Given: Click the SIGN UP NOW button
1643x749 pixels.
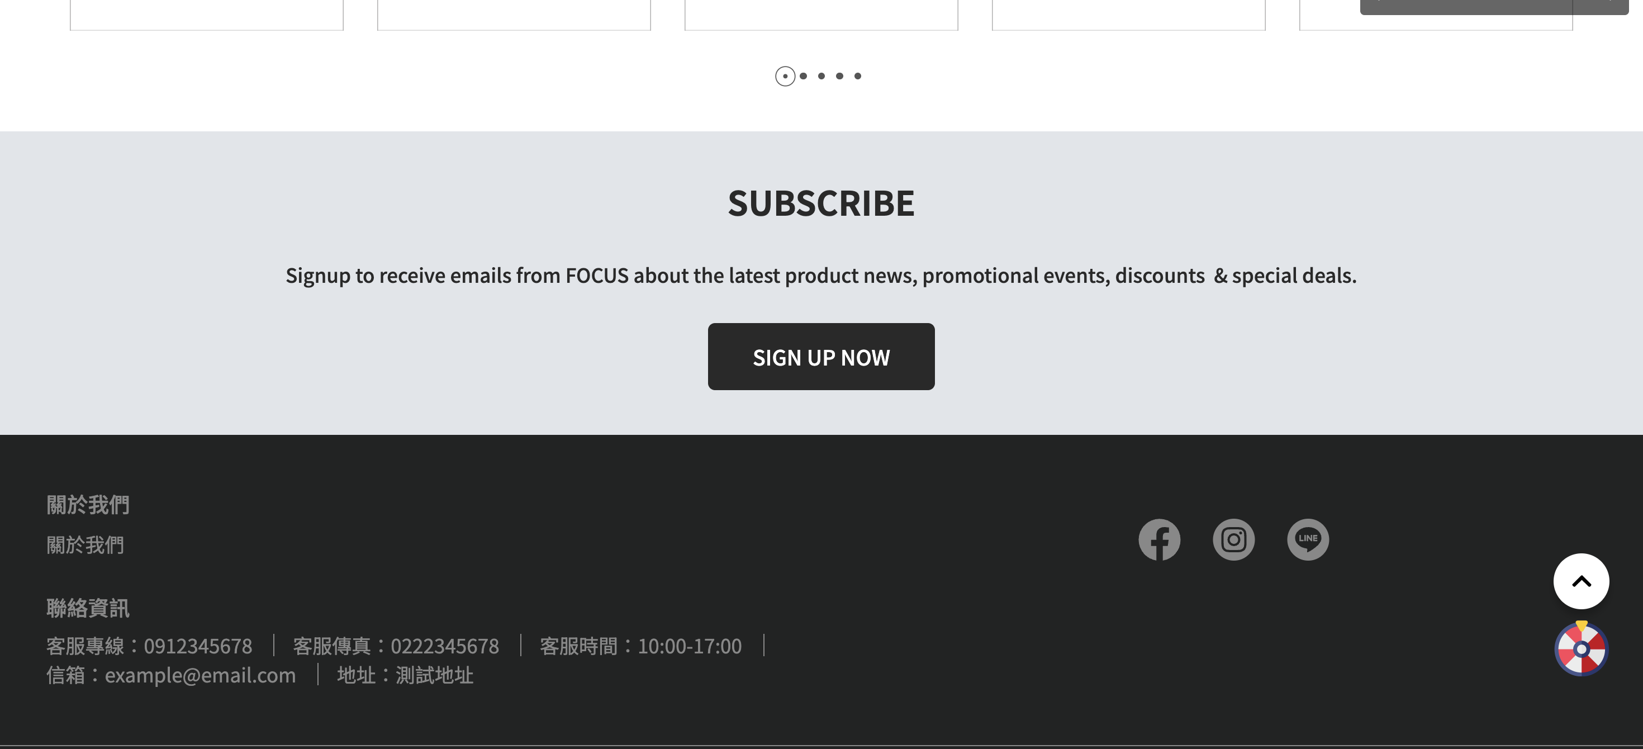Looking at the screenshot, I should [x=821, y=357].
